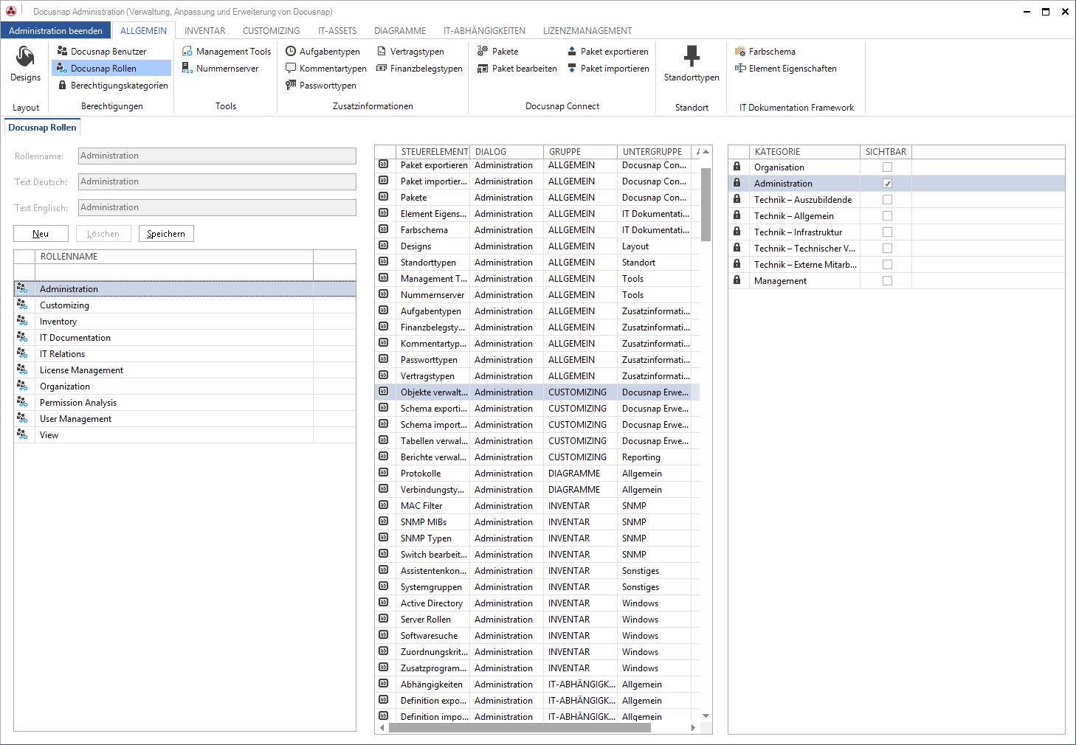The width and height of the screenshot is (1076, 745).
Task: Click scroll-up arrow of controls grid
Action: (706, 151)
